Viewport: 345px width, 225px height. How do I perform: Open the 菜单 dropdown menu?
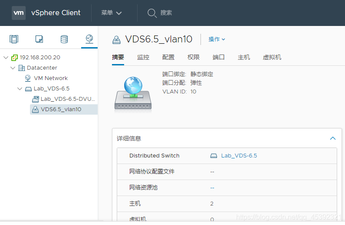point(112,13)
